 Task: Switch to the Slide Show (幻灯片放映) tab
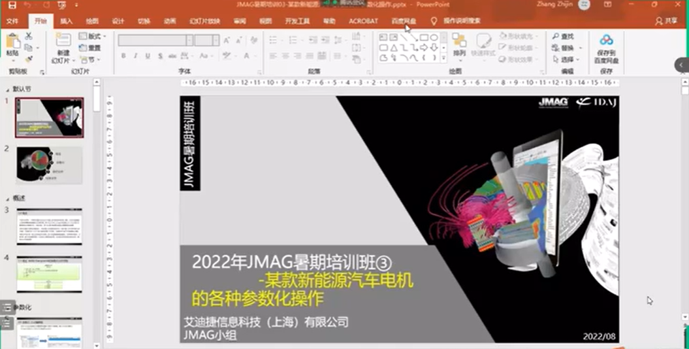(x=204, y=21)
